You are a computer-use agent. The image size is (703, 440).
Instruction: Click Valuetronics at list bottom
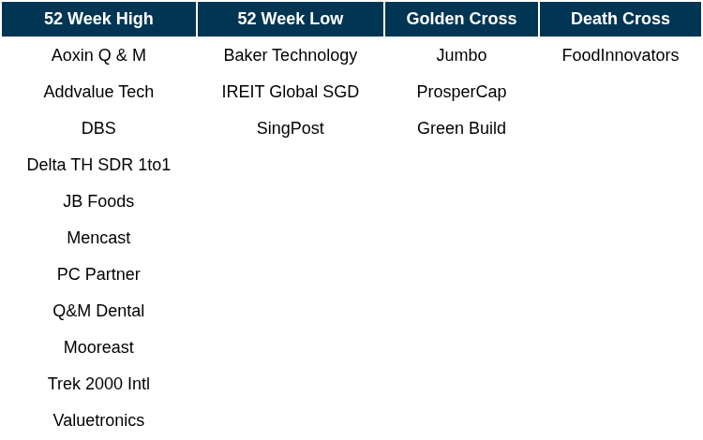point(98,420)
